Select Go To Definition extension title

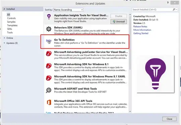coord(64,40)
